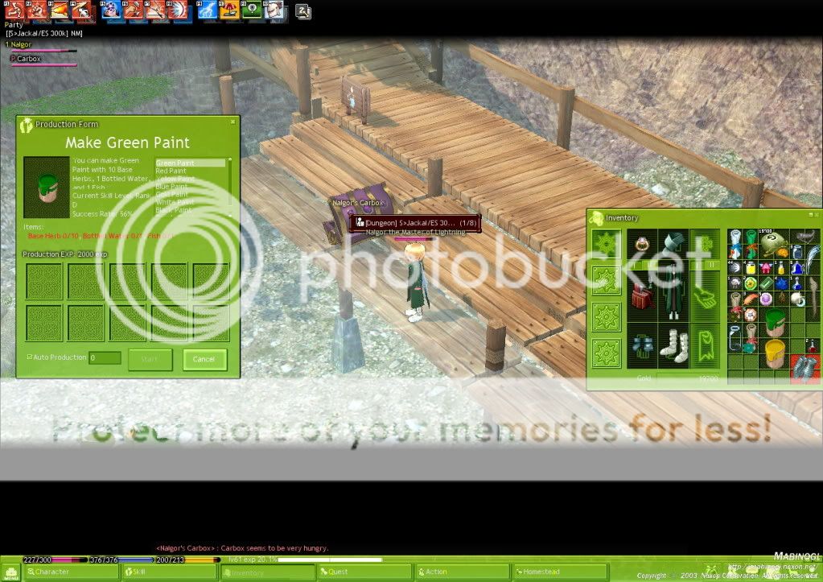Image resolution: width=823 pixels, height=582 pixels.
Task: Activate the F2 fist skill hotkey icon
Action: 36,10
